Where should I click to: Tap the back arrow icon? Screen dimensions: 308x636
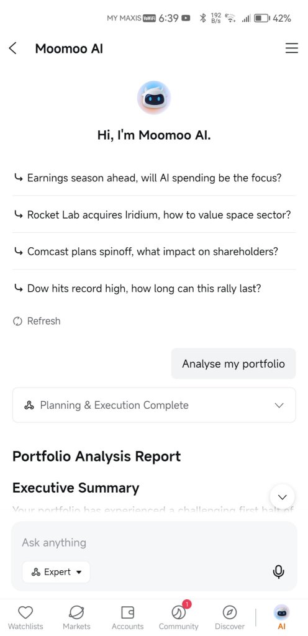point(13,48)
